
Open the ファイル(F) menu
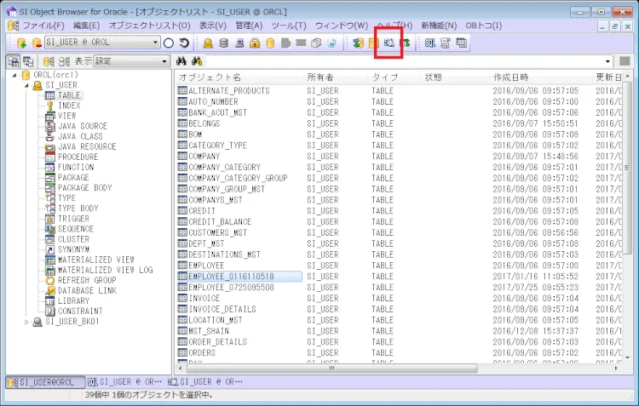43,26
